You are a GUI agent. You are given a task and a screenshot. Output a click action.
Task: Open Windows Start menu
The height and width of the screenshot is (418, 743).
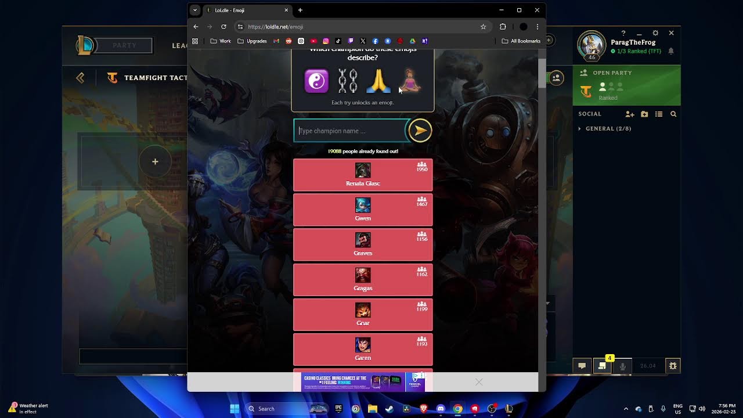tap(235, 409)
